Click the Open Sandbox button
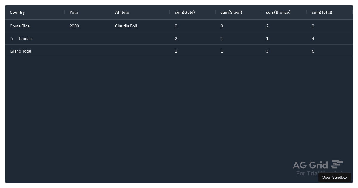The height and width of the screenshot is (188, 358). click(334, 177)
